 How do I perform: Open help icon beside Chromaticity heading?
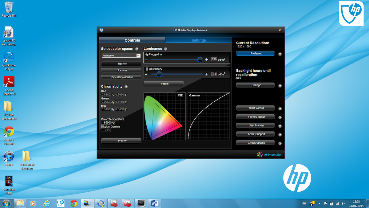tap(126, 87)
